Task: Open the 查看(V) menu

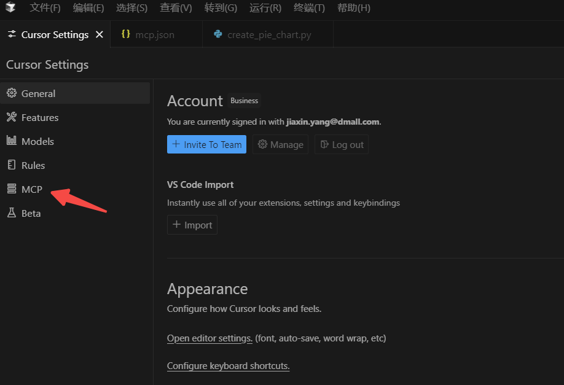Action: coord(176,7)
